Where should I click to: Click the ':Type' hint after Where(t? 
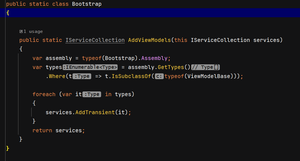[x=82, y=76]
